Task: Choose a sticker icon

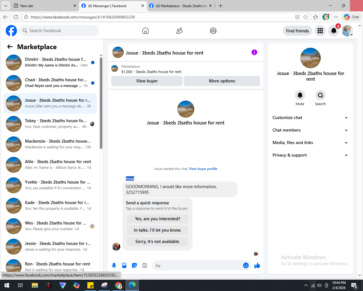Action: [x=134, y=265]
